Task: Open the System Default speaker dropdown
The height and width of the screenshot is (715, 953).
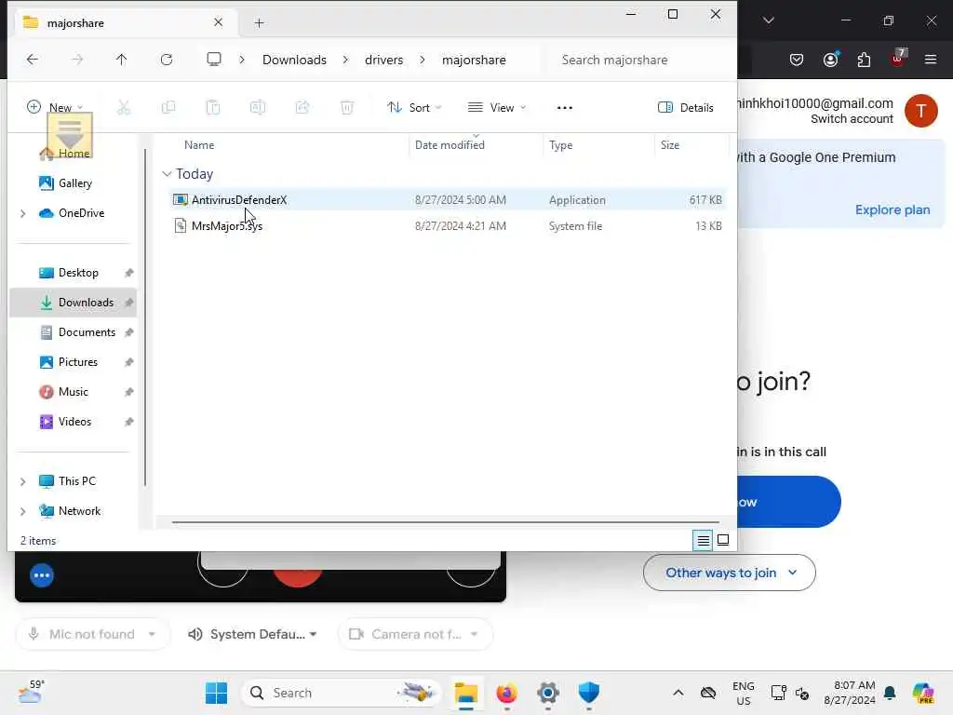Action: coord(253,635)
